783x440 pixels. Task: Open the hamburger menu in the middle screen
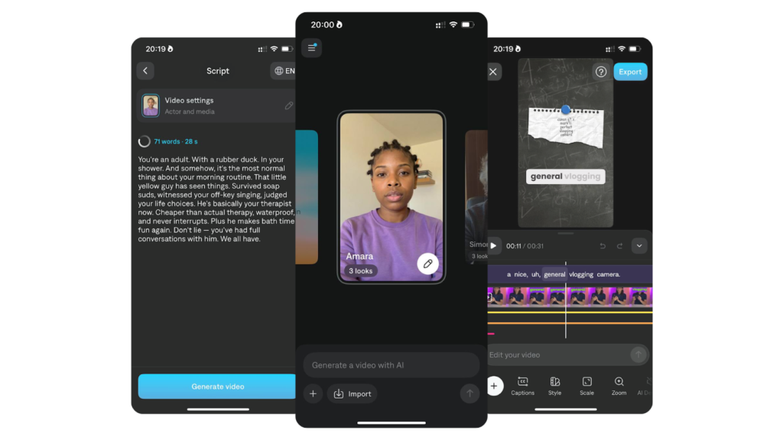coord(311,48)
